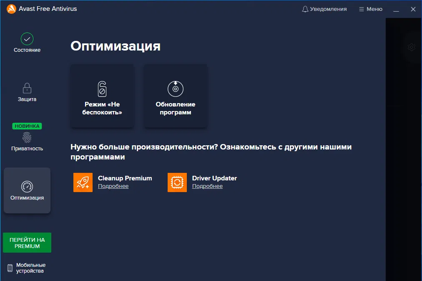
Task: Open the Состояние status tab
Action: (27, 43)
